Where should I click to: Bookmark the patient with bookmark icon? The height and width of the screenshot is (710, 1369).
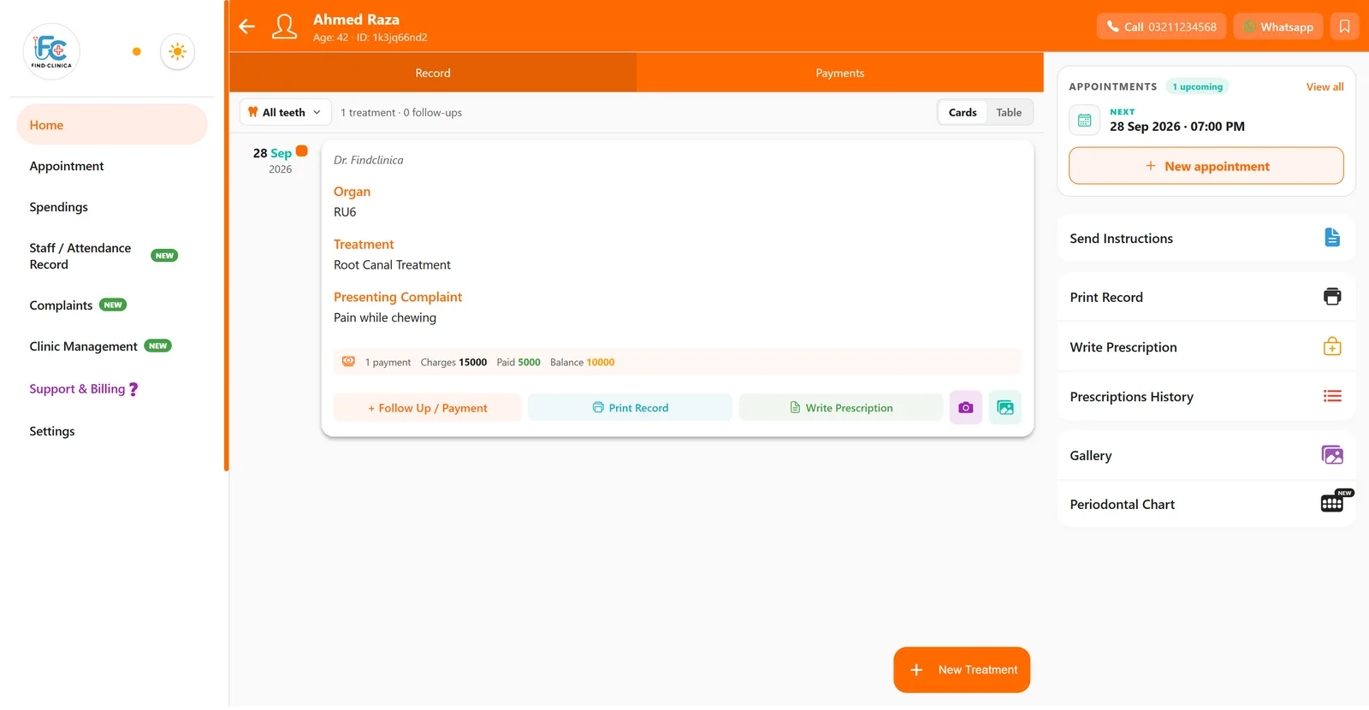pos(1344,27)
